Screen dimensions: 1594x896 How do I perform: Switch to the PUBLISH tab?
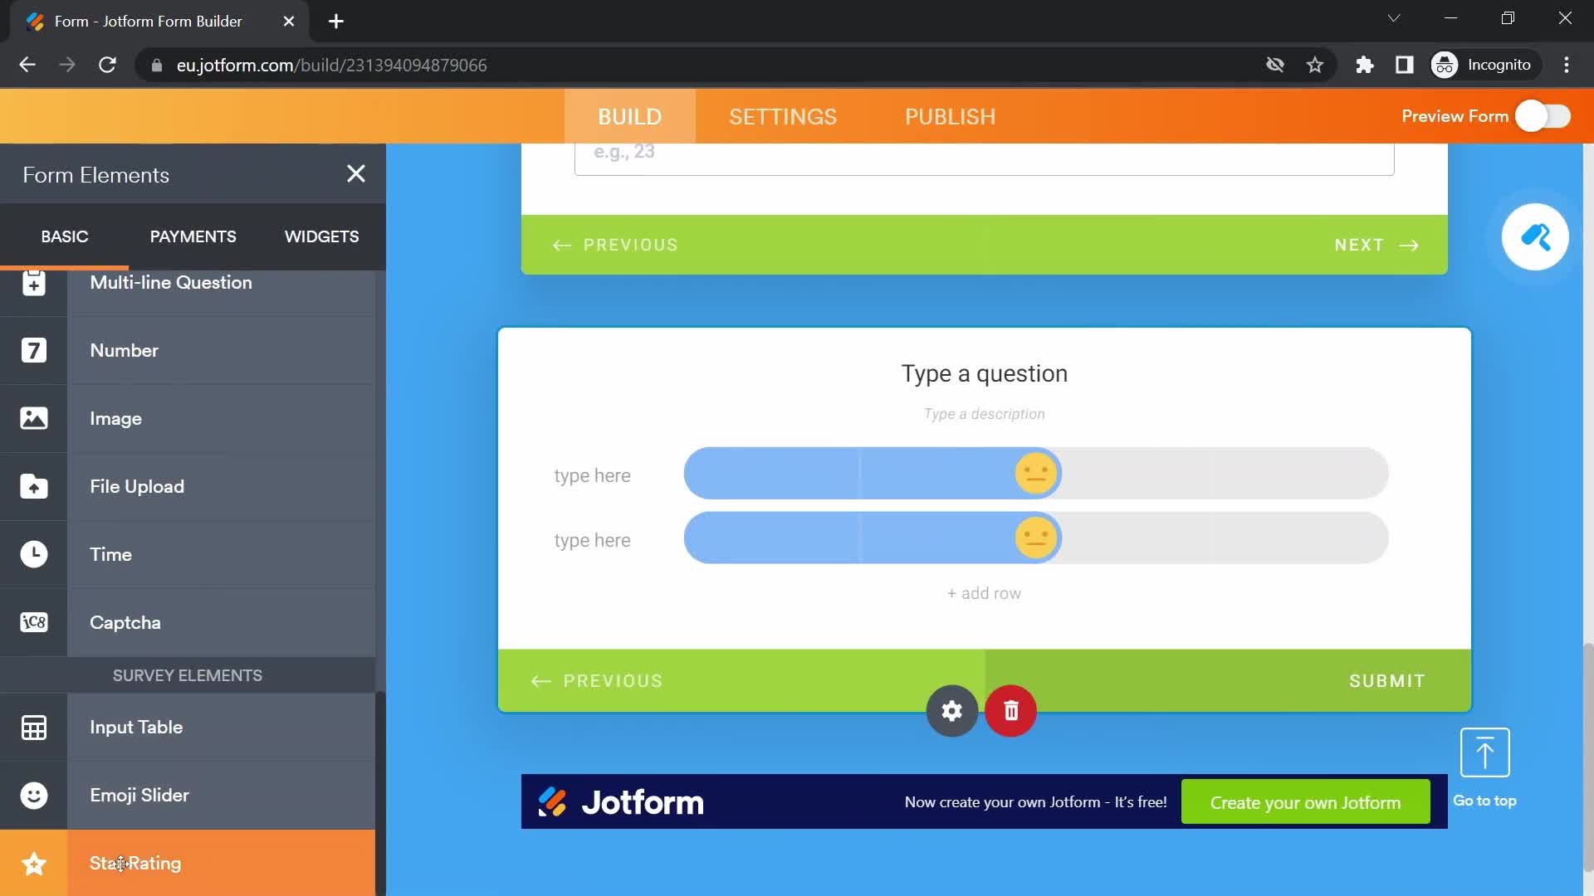pyautogui.click(x=949, y=116)
